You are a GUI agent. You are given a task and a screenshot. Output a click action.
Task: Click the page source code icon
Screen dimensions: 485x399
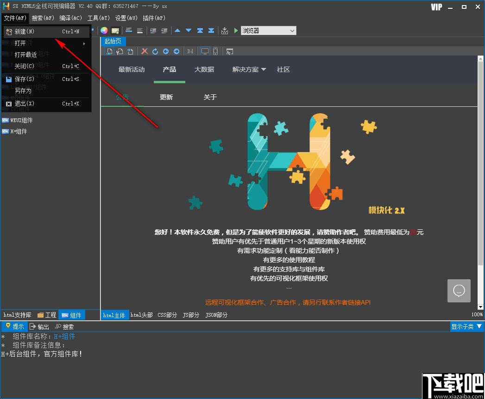[x=109, y=52]
